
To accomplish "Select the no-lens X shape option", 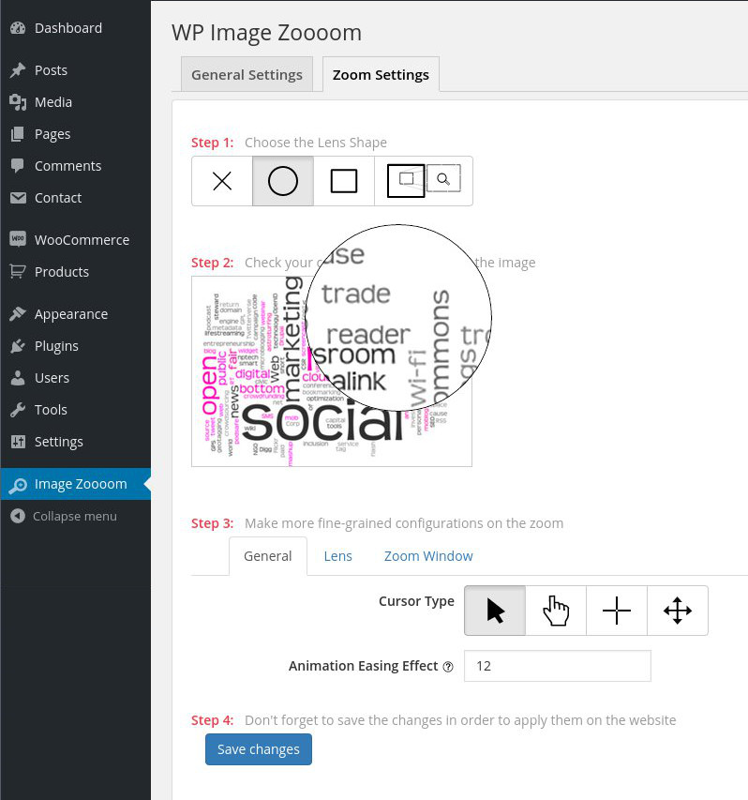I will pyautogui.click(x=222, y=181).
